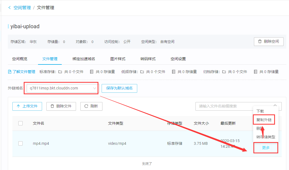
Task: Click the folder icon beside 标准存储
Action: (x=60, y=72)
